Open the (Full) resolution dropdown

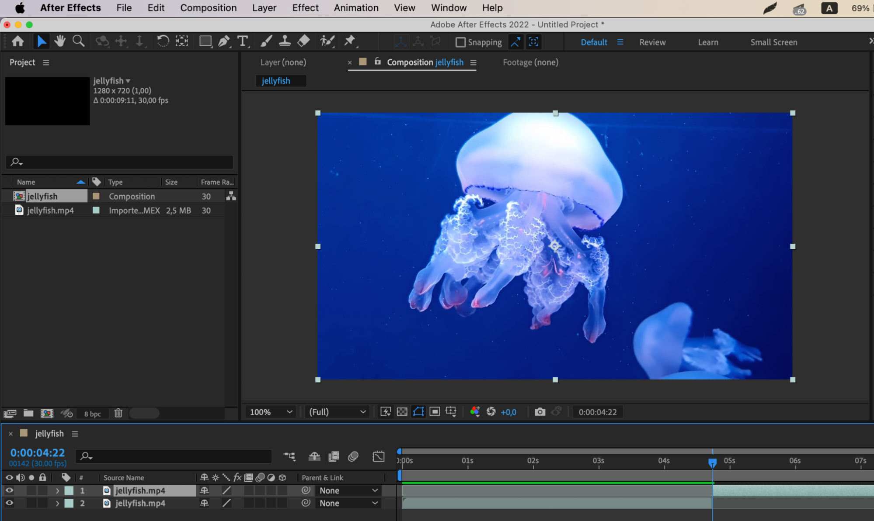tap(337, 412)
